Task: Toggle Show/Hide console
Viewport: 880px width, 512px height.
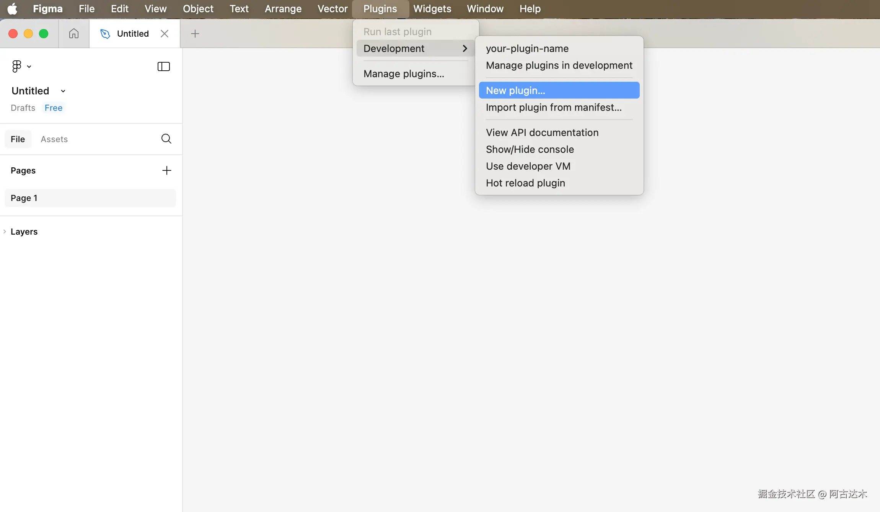Action: click(x=530, y=149)
